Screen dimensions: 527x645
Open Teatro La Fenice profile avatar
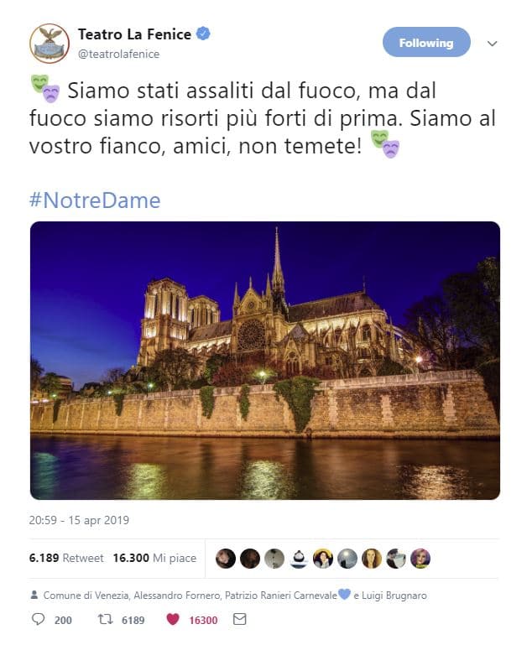(x=50, y=44)
